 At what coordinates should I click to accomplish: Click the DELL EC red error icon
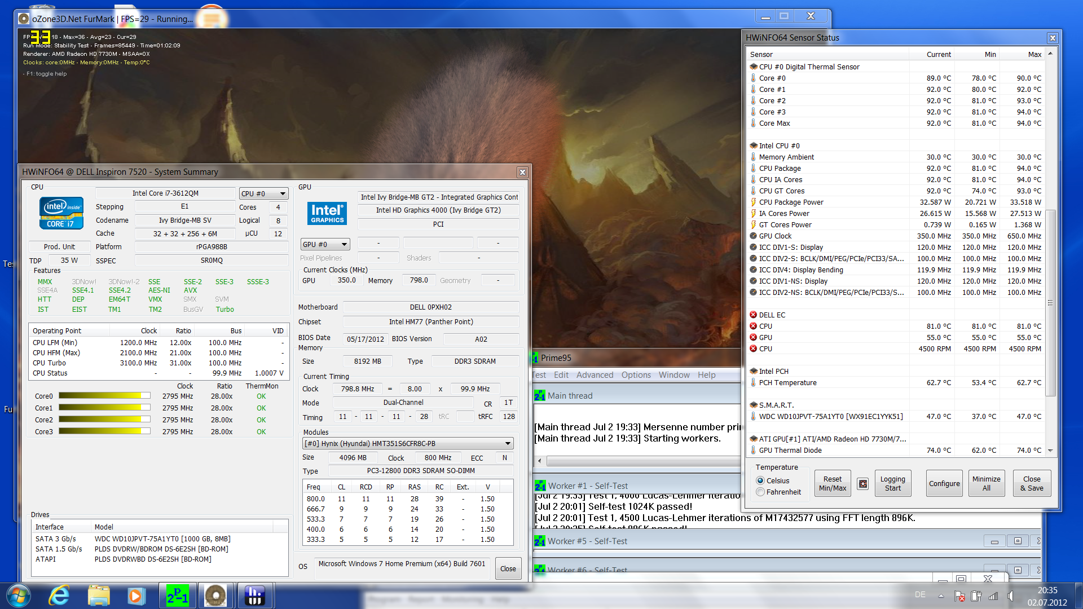(753, 315)
